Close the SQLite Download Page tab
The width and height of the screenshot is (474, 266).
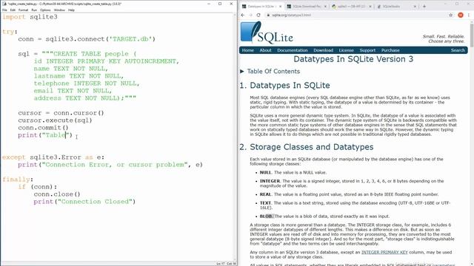click(325, 7)
